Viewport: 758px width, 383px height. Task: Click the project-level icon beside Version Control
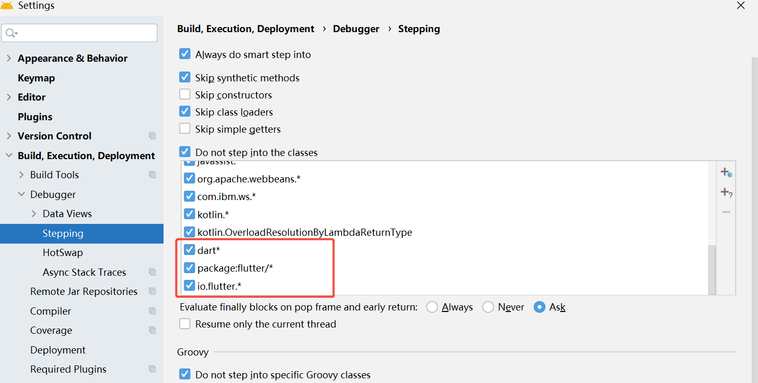152,136
